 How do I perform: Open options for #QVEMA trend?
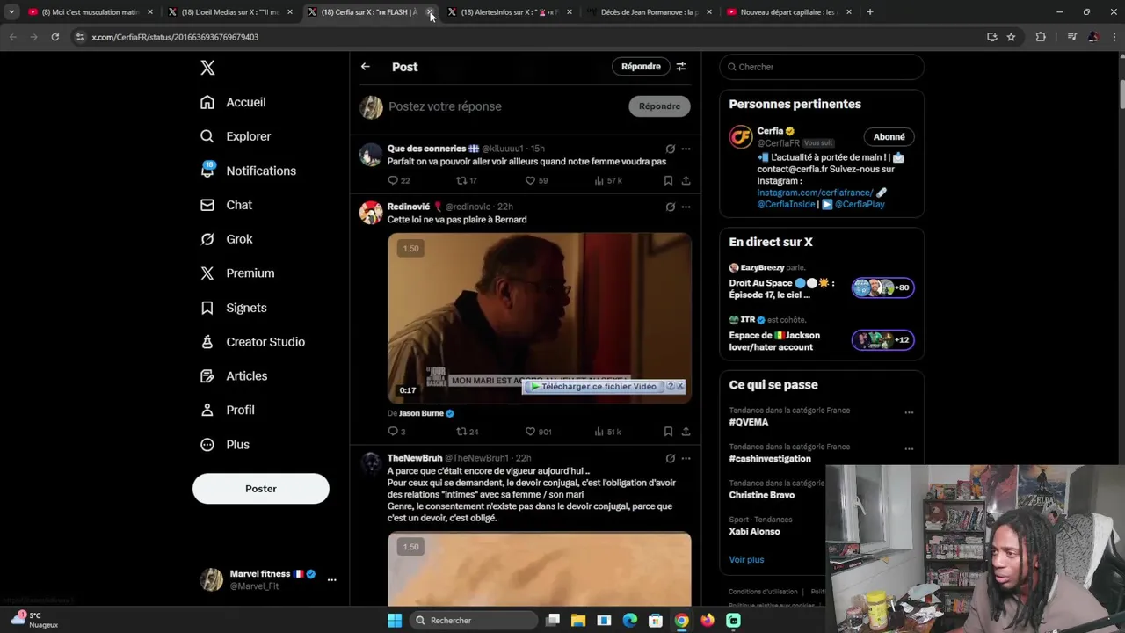(909, 412)
